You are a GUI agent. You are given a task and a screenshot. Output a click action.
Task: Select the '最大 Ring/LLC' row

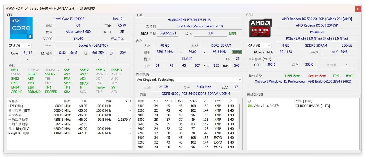[69, 129]
